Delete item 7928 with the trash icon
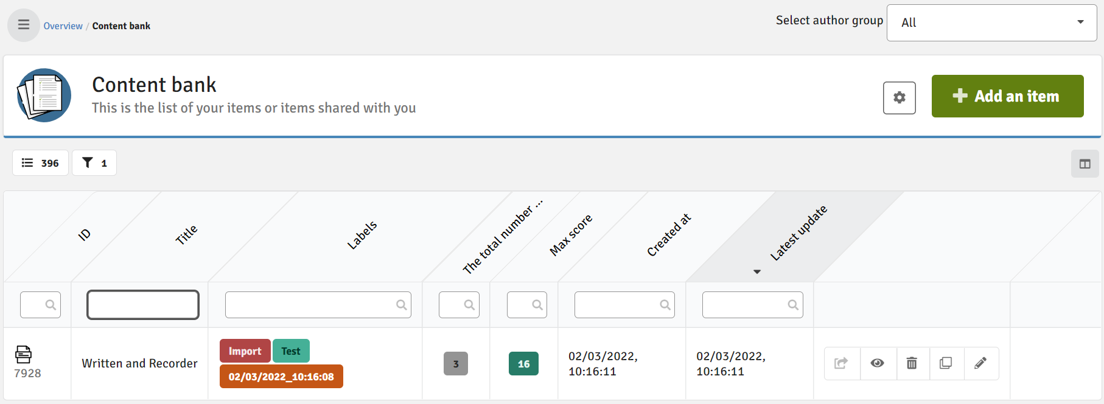The height and width of the screenshot is (404, 1104). coord(912,363)
